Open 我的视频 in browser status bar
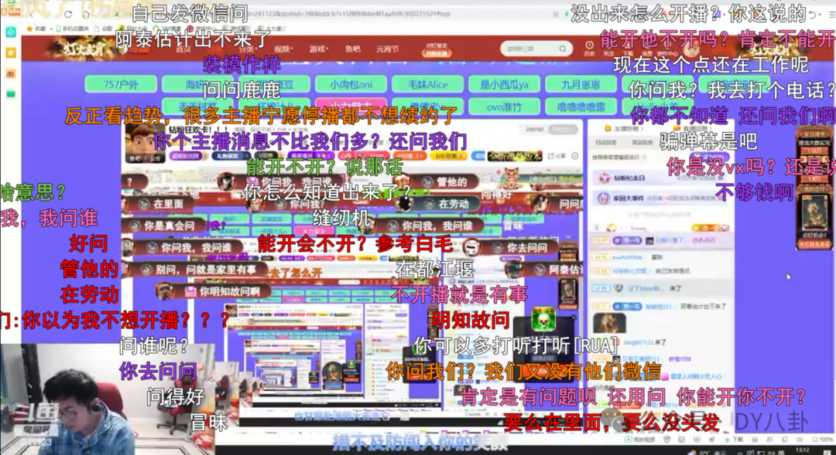836x455 pixels. click(640, 440)
